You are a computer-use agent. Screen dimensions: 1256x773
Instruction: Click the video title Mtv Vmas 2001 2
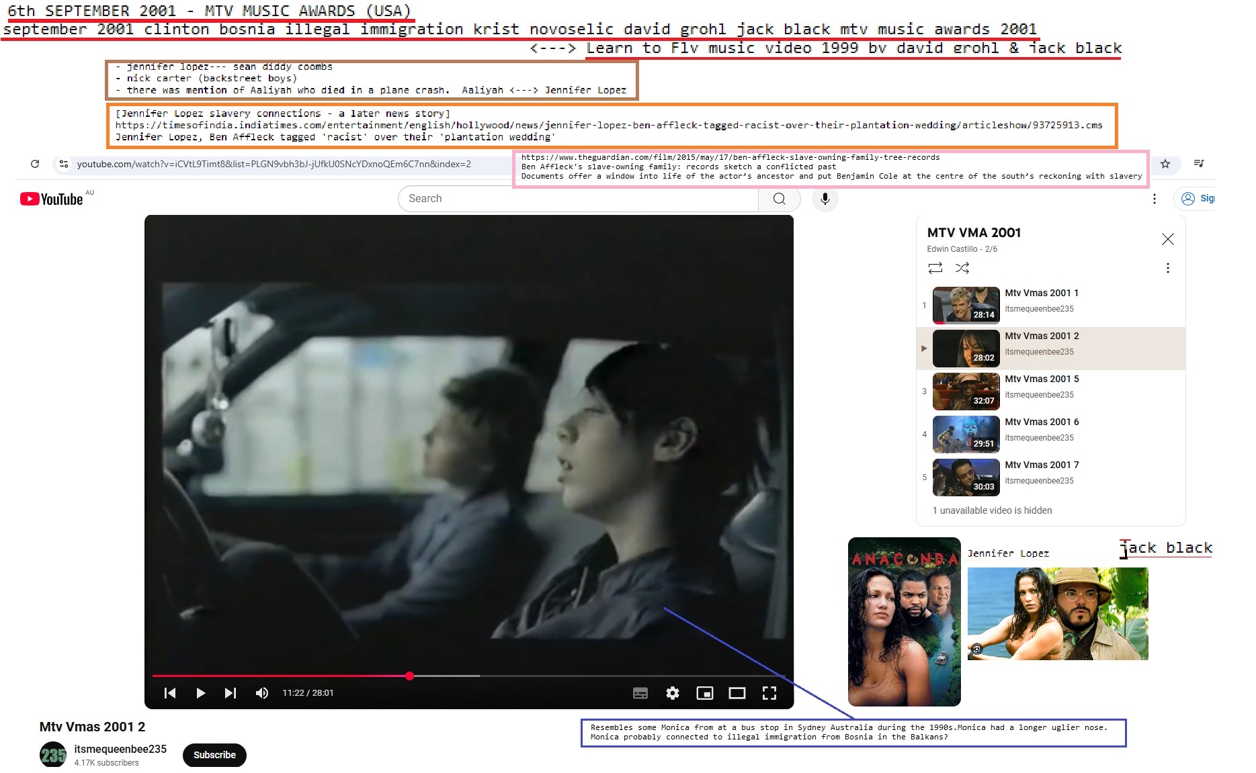92,727
